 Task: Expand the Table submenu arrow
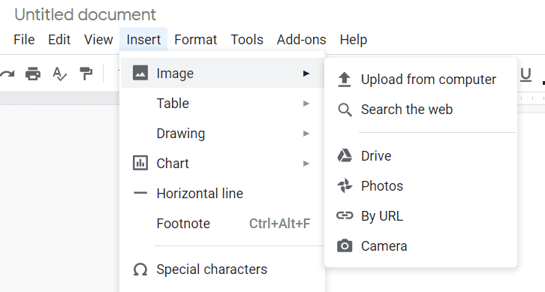pyautogui.click(x=306, y=104)
